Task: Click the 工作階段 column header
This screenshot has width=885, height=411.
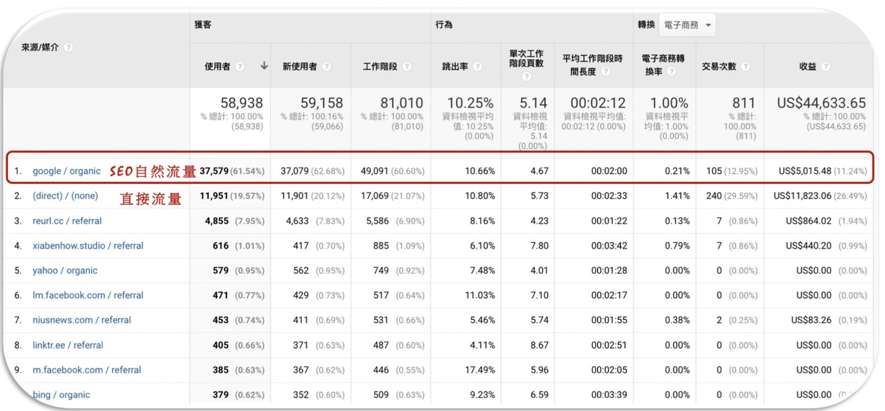Action: coord(380,66)
